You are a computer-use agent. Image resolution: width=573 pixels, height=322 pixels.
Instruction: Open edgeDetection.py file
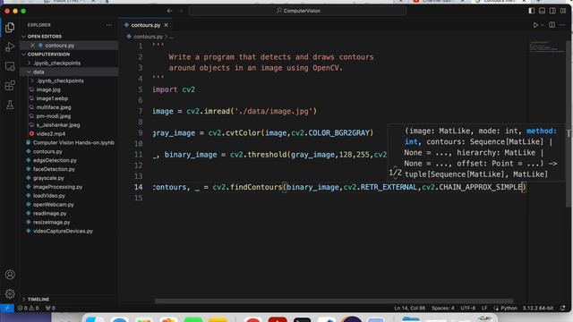click(x=55, y=160)
